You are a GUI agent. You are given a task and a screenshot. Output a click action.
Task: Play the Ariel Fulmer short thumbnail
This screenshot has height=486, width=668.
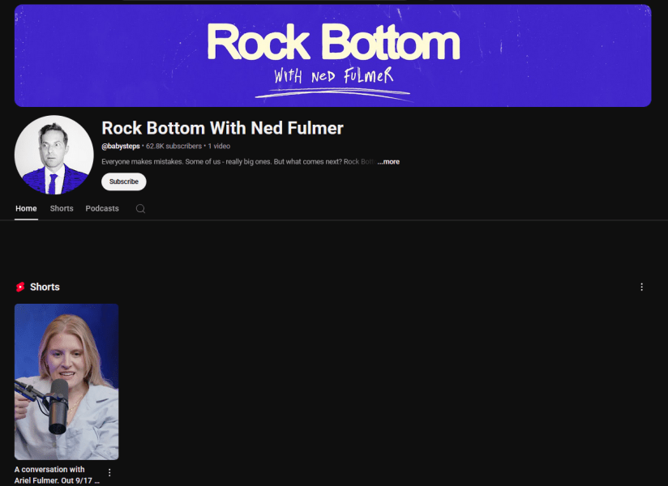coord(66,382)
